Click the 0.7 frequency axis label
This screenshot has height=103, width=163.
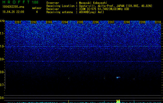click(2, 85)
